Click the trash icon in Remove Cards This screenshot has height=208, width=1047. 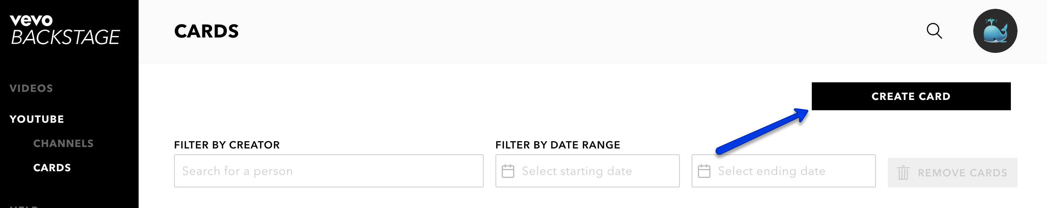coord(903,173)
